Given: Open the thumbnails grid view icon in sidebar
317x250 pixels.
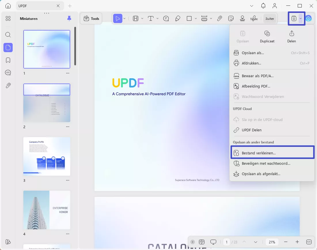Looking at the screenshot, I should pyautogui.click(x=8, y=19).
